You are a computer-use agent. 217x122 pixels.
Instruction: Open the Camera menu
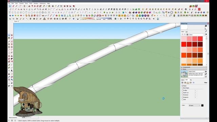pyautogui.click(x=21, y=3)
